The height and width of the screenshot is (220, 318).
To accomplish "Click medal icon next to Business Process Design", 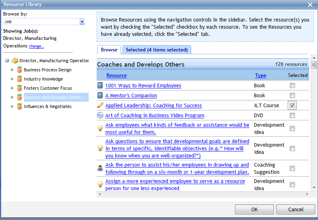I will tap(19, 70).
